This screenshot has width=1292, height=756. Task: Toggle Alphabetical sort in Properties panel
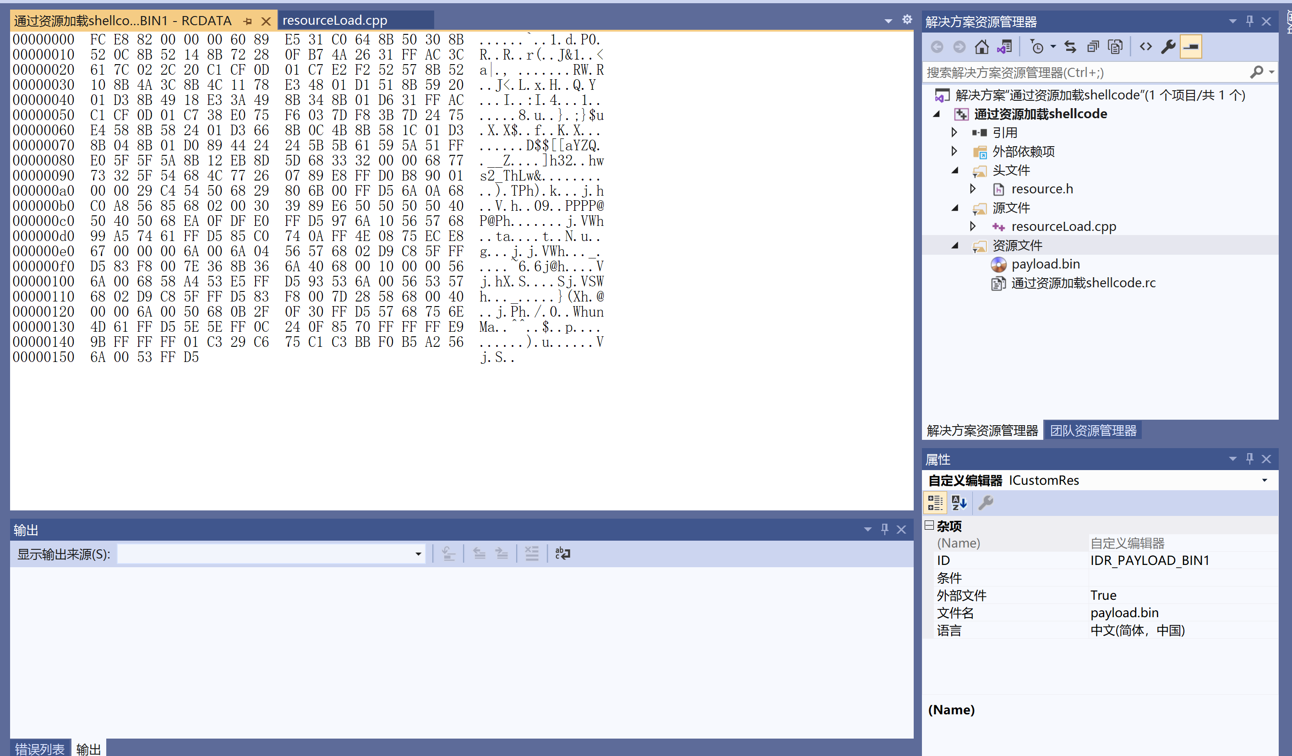point(959,503)
